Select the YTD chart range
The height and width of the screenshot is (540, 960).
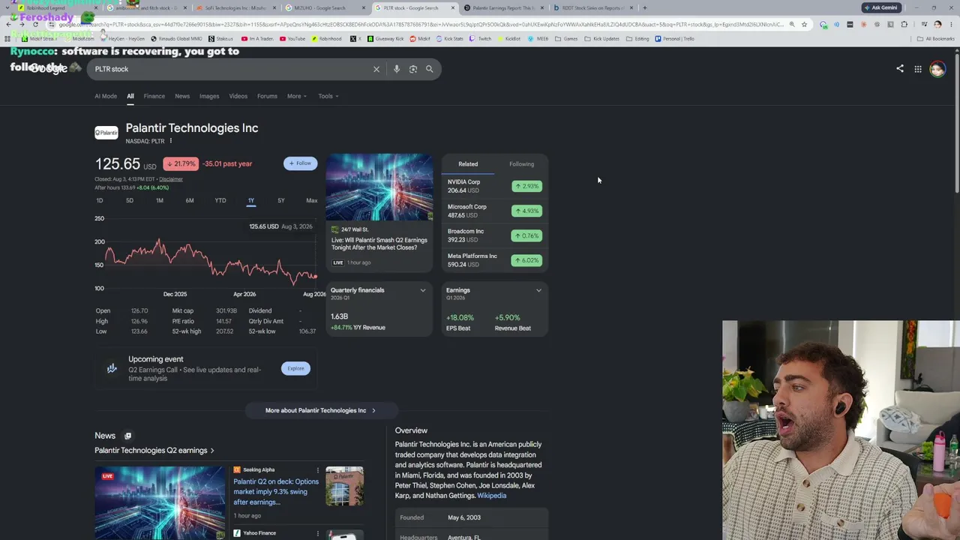pyautogui.click(x=220, y=200)
